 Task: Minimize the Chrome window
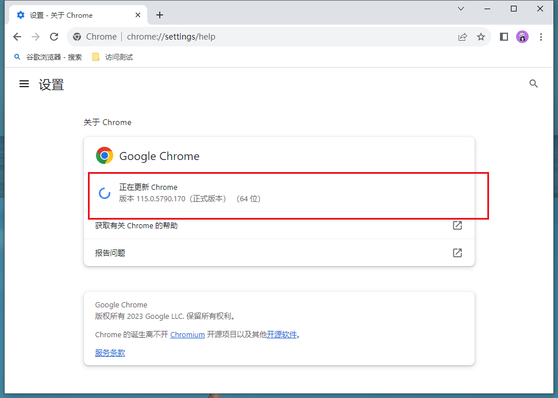[487, 9]
